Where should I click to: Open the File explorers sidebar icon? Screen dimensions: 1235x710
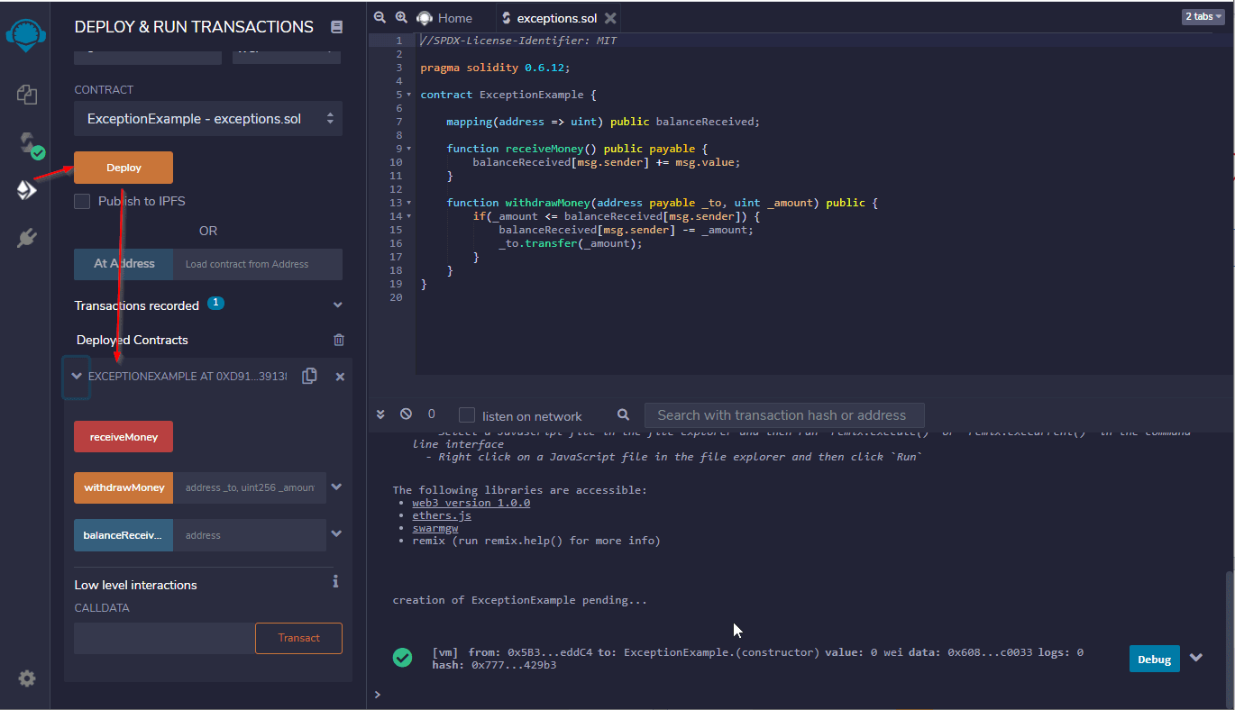point(26,94)
